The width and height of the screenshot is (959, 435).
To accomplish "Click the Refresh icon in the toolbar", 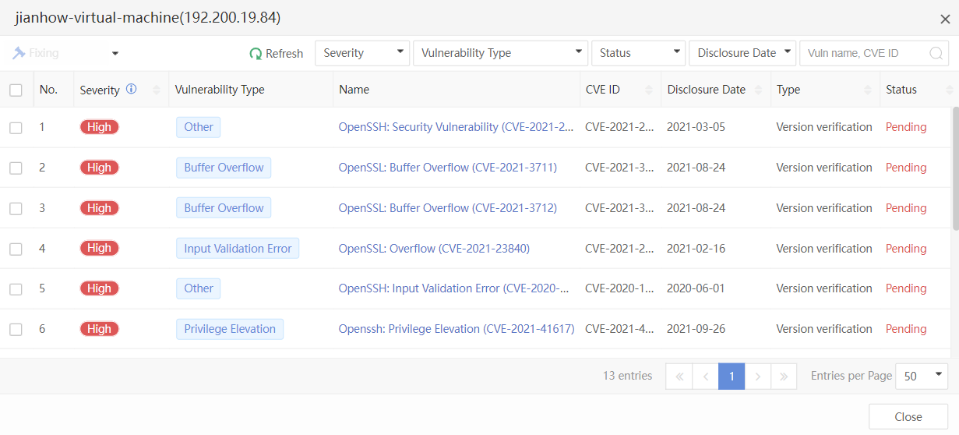I will 256,54.
